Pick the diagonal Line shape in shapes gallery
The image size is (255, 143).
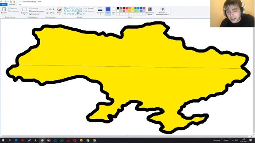[65, 8]
